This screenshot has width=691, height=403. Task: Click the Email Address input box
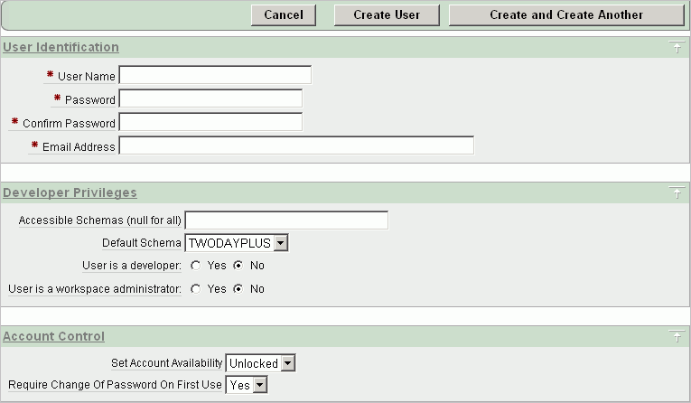tap(296, 145)
